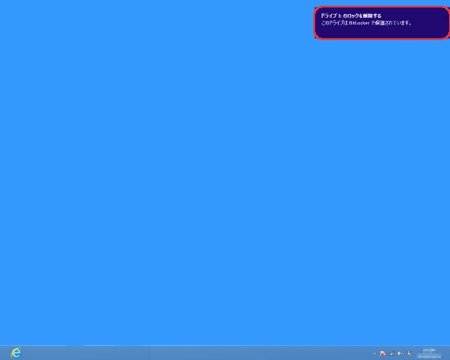Screen dimensions: 450x360
Task: Open Internet Explorer from the taskbar
Action: click(16, 353)
